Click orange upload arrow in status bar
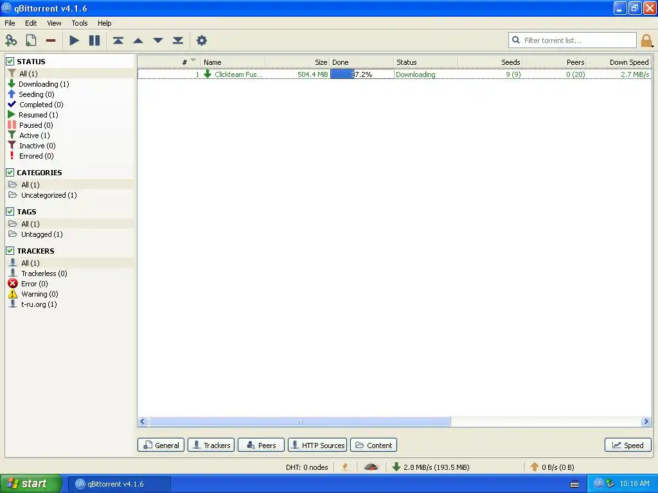 (534, 467)
